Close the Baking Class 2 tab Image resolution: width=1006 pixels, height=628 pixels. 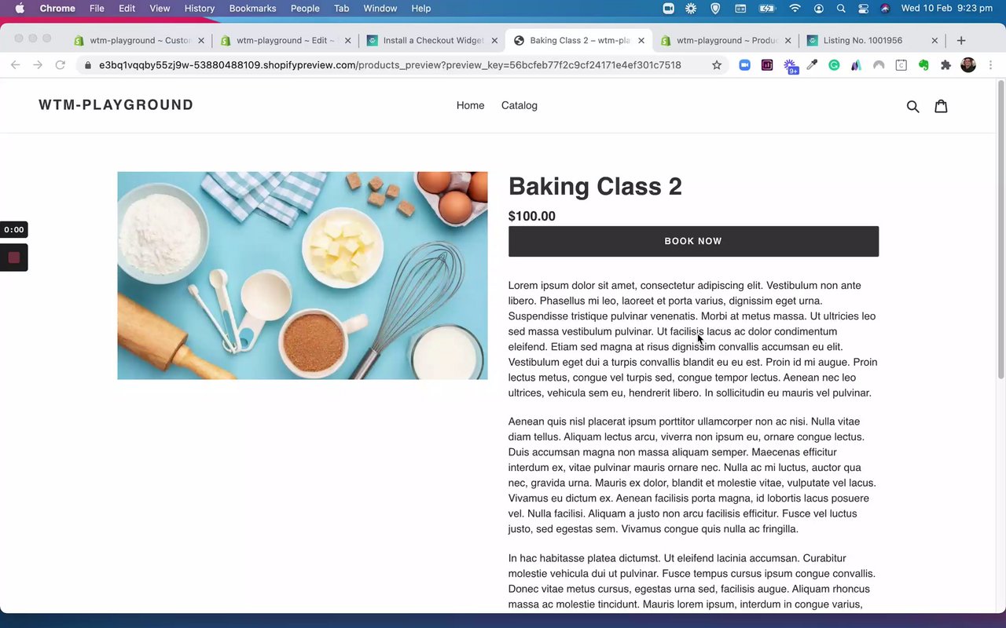(641, 41)
